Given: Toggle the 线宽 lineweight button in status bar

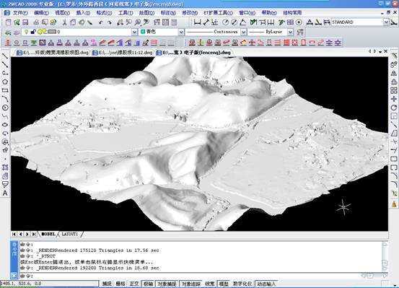Looking at the screenshot, I should coord(210,284).
